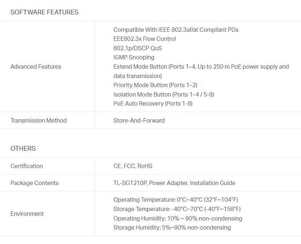Image resolution: width=301 pixels, height=244 pixels.
Task: Click the 802.1p/DSCP QoS feature text
Action: [x=138, y=48]
